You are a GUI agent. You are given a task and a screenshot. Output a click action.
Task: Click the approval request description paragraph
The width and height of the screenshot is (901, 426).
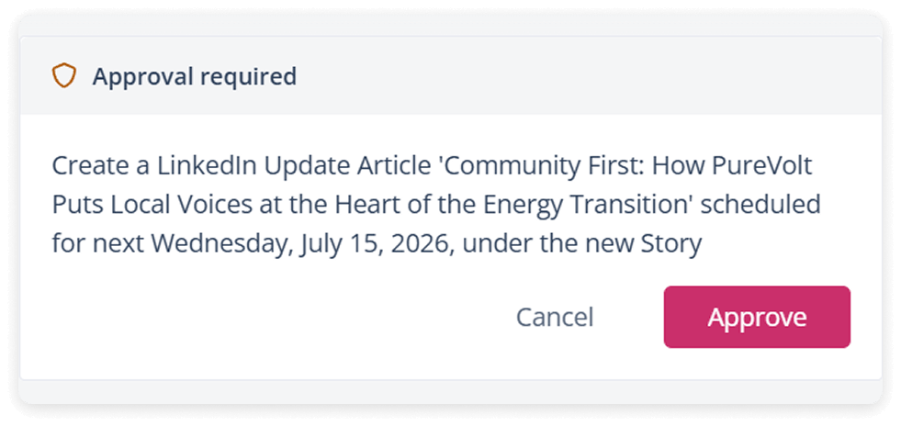pyautogui.click(x=436, y=205)
